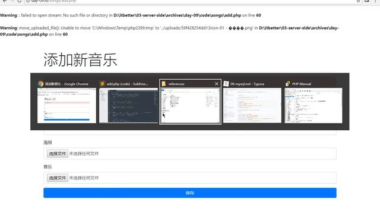Click the 添加新音乐 page heading
The image size is (380, 214).
pyautogui.click(x=80, y=59)
